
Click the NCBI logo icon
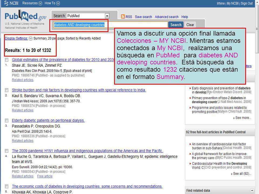[x=6, y=3]
